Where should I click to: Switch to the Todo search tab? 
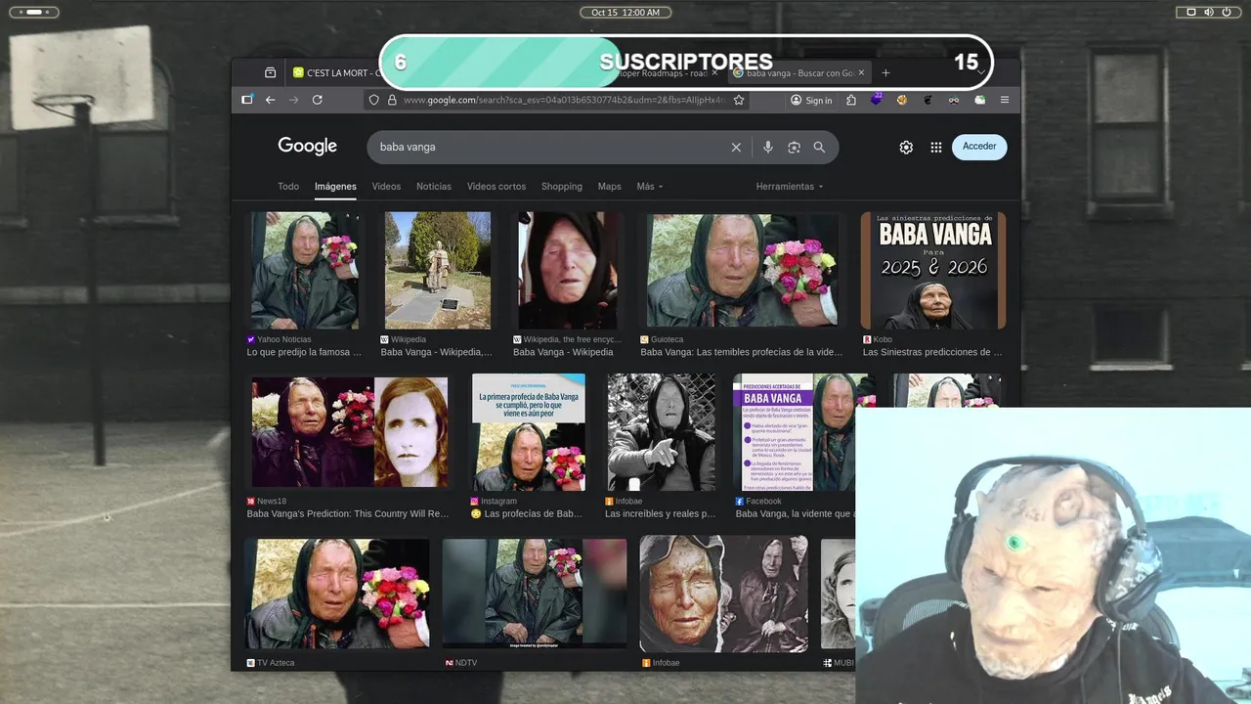click(x=288, y=186)
